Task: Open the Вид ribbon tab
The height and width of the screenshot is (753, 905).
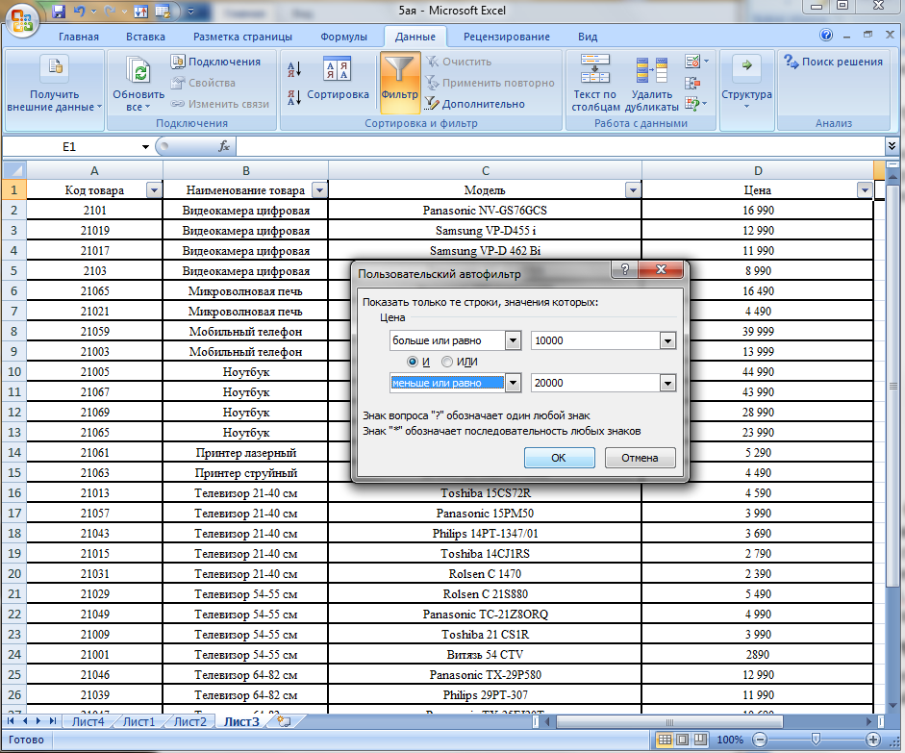Action: [588, 37]
